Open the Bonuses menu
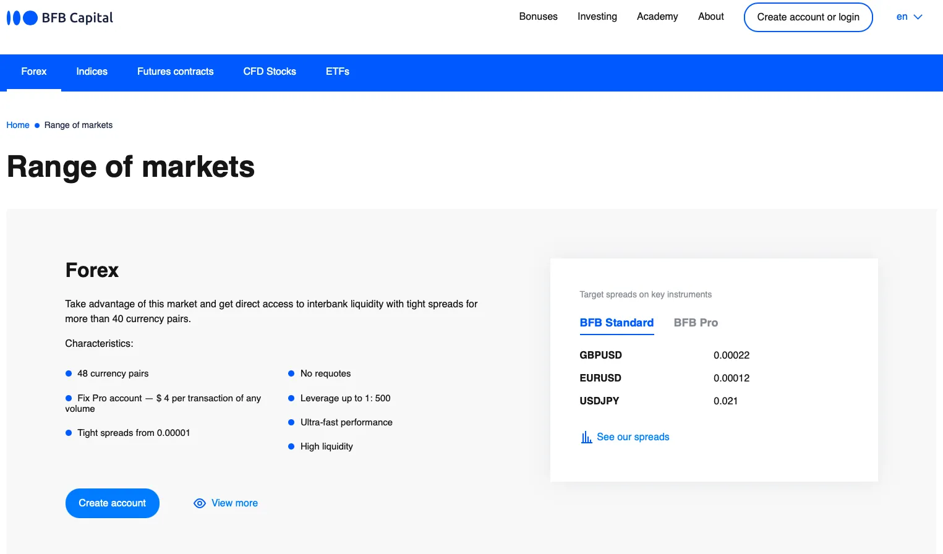 538,17
